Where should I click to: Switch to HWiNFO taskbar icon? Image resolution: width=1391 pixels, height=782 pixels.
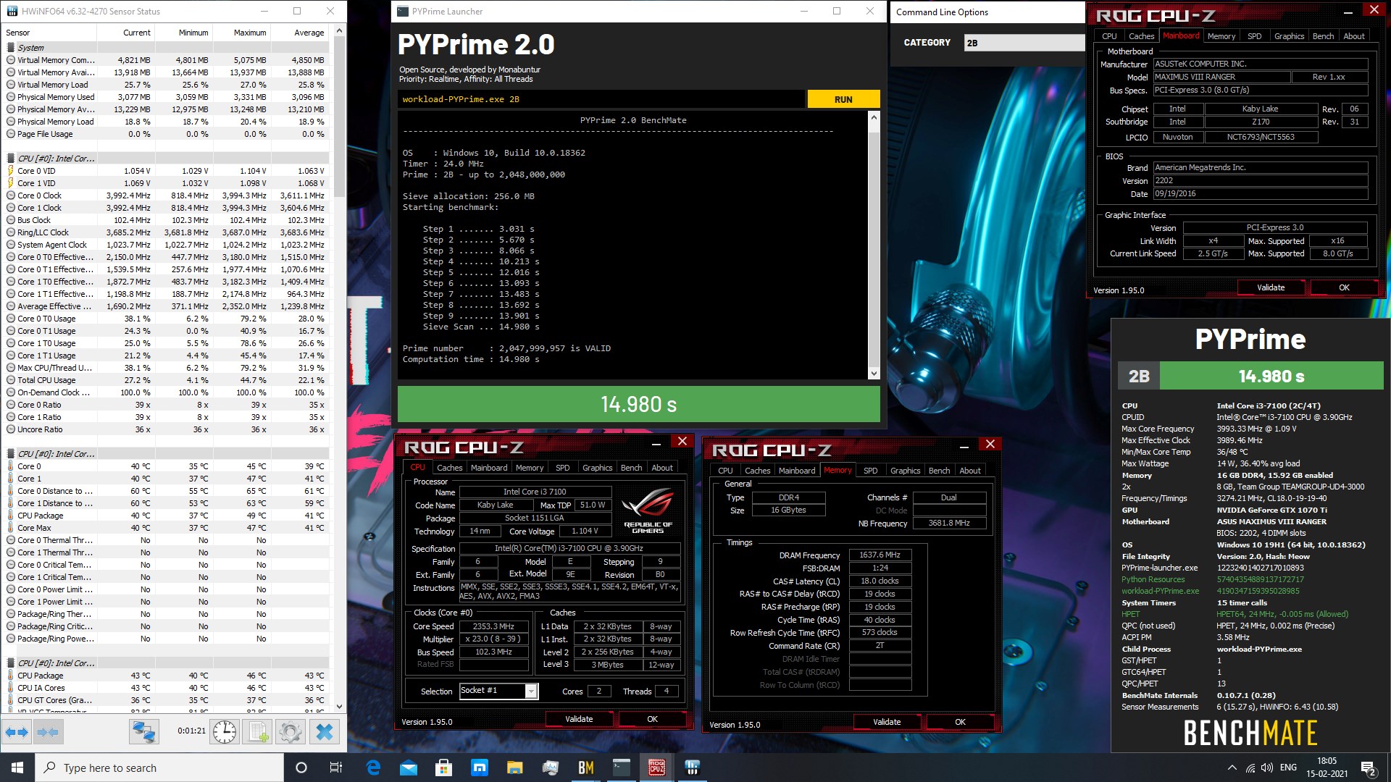point(692,768)
